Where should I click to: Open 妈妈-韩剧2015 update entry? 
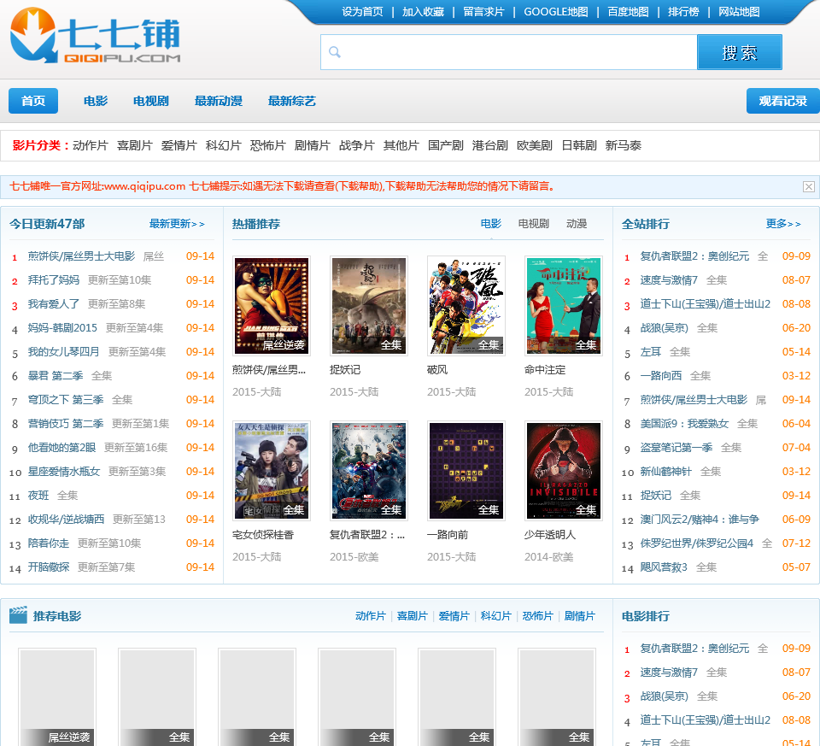(62, 328)
